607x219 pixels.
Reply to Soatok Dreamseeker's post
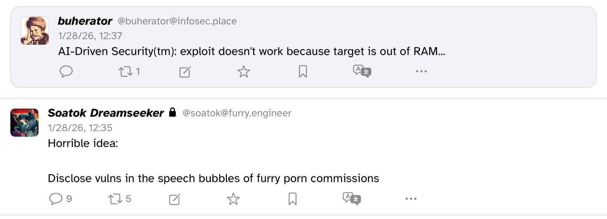click(56, 199)
